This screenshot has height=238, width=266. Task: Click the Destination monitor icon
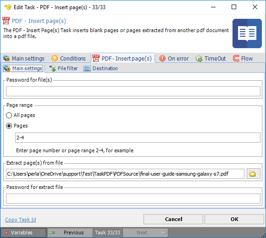87,68
